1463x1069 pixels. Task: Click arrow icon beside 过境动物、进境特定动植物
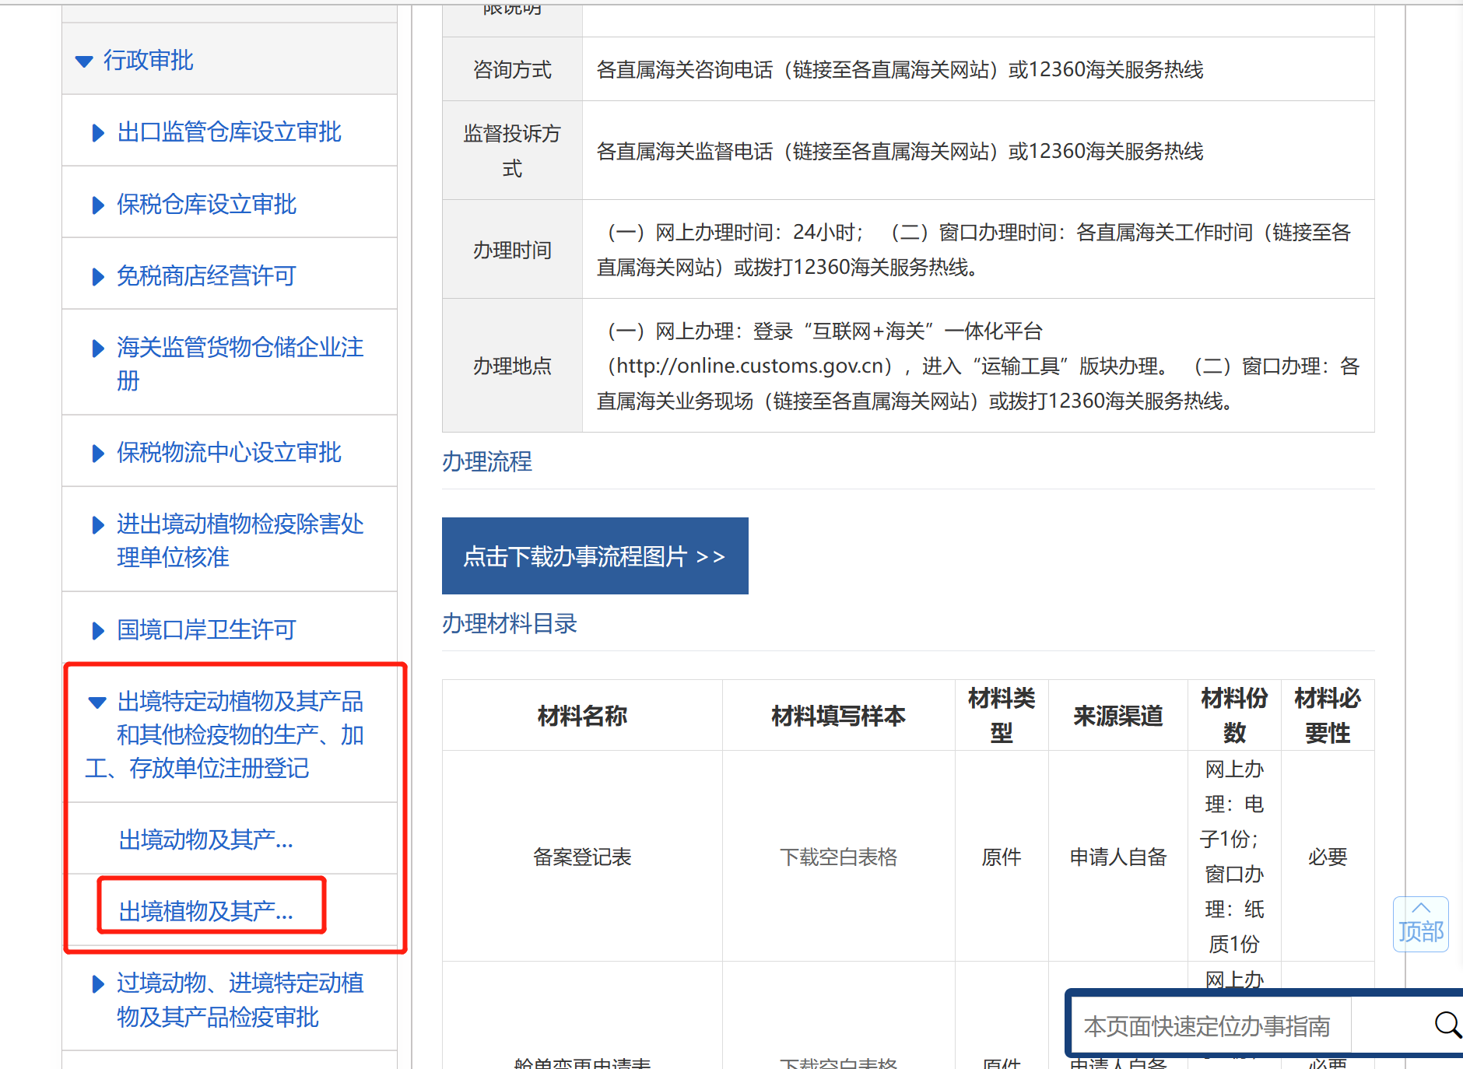[x=98, y=984]
